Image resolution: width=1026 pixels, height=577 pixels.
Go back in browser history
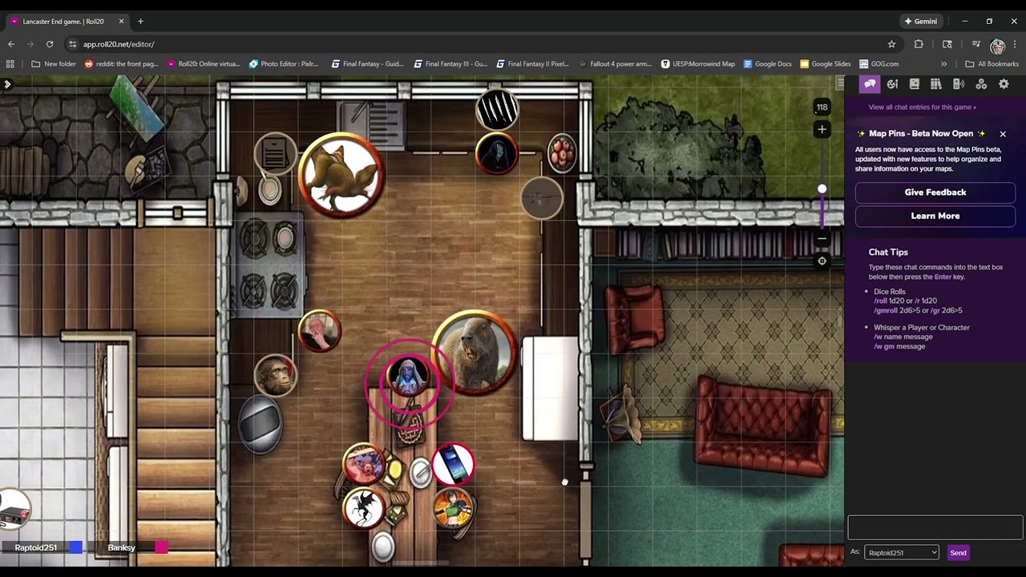11,44
